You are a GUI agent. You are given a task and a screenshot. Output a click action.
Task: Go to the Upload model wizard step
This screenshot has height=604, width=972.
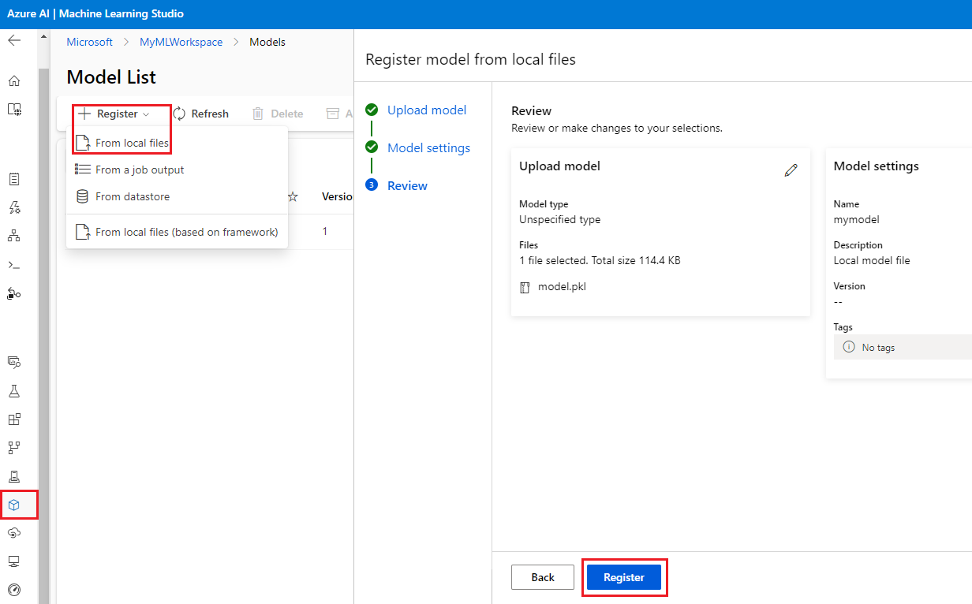(x=426, y=110)
